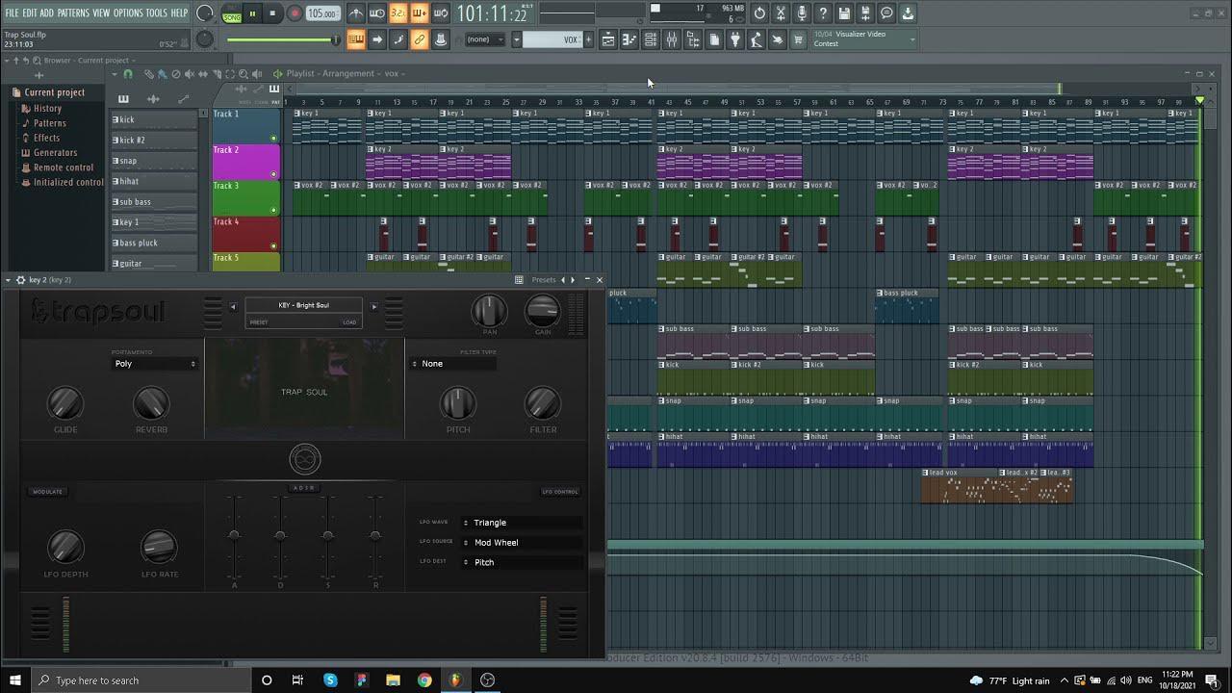
Task: Click the LOAD button in Trapsoul preset box
Action: tap(349, 322)
